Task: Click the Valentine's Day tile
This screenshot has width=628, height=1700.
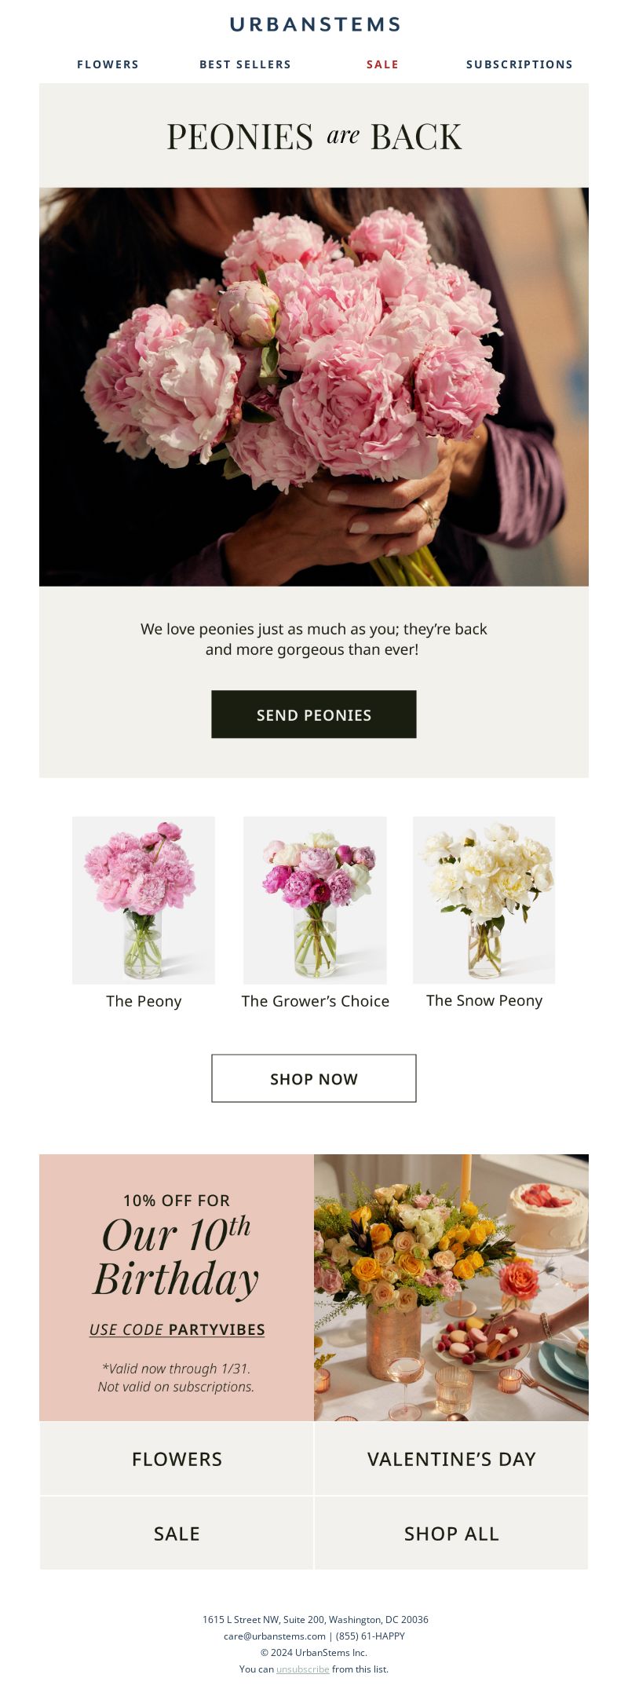Action: coord(451,1459)
